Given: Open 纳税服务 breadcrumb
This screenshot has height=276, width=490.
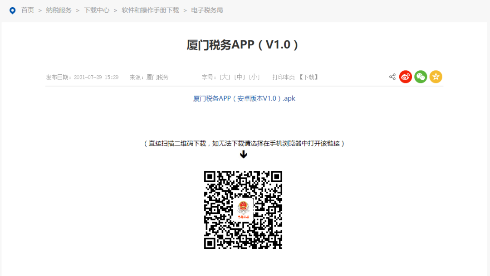Looking at the screenshot, I should tap(59, 10).
